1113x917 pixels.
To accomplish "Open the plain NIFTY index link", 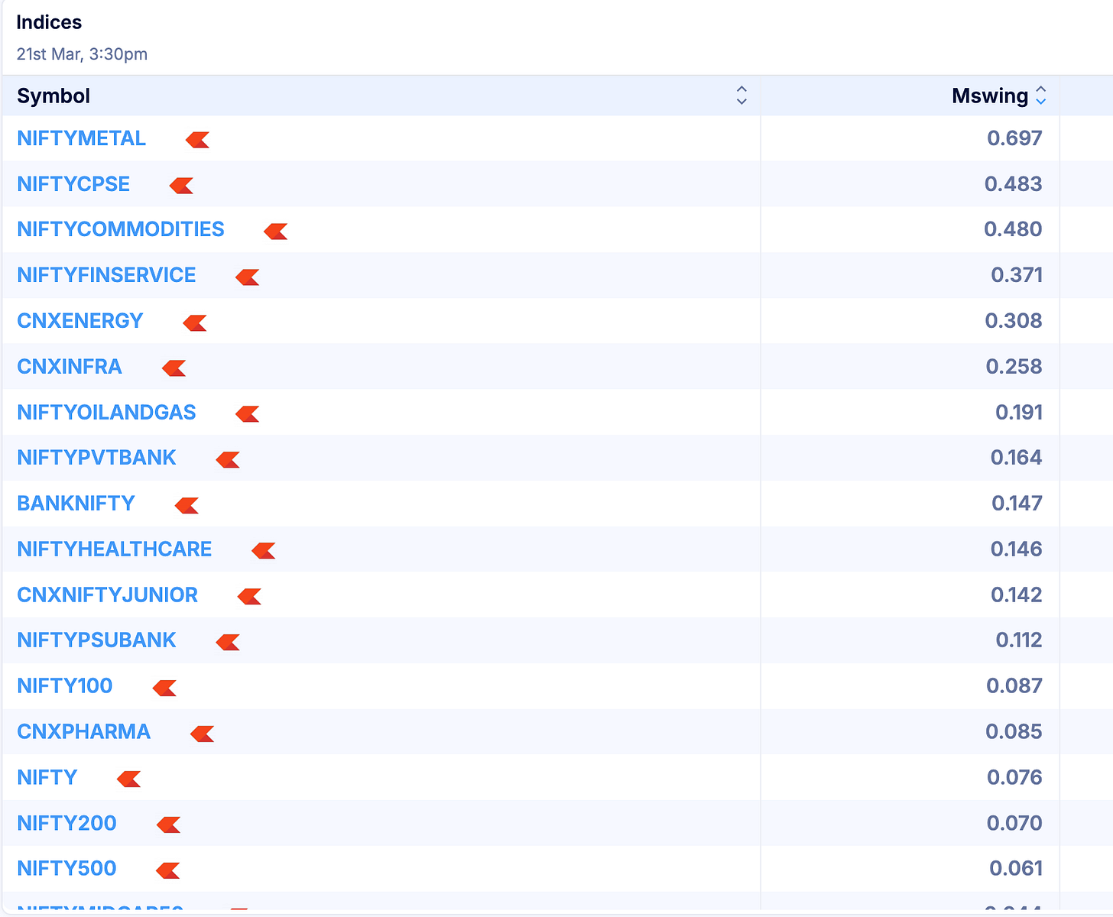I will (x=47, y=778).
